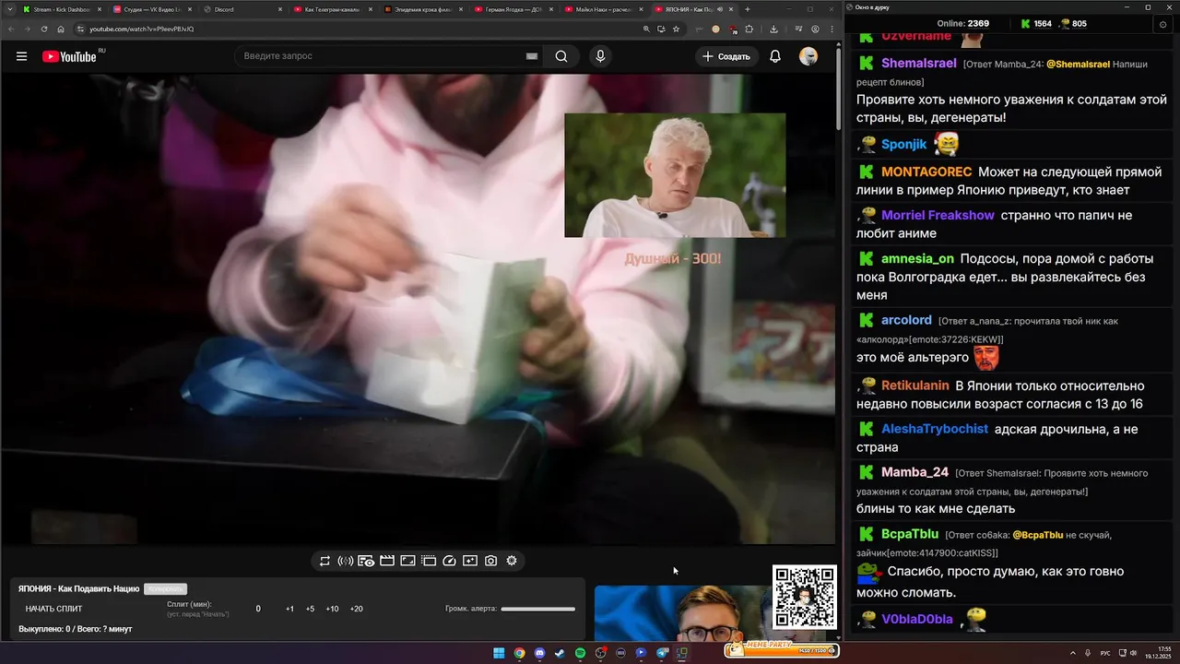Click username MONTAGOREC in chat window
This screenshot has width=1180, height=664.
click(926, 172)
